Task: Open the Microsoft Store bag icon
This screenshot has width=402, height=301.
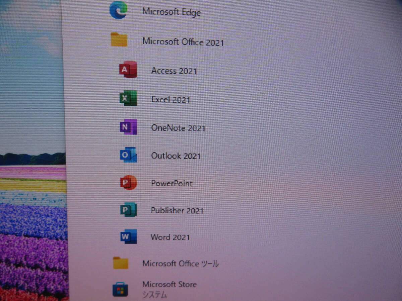Action: point(120,289)
